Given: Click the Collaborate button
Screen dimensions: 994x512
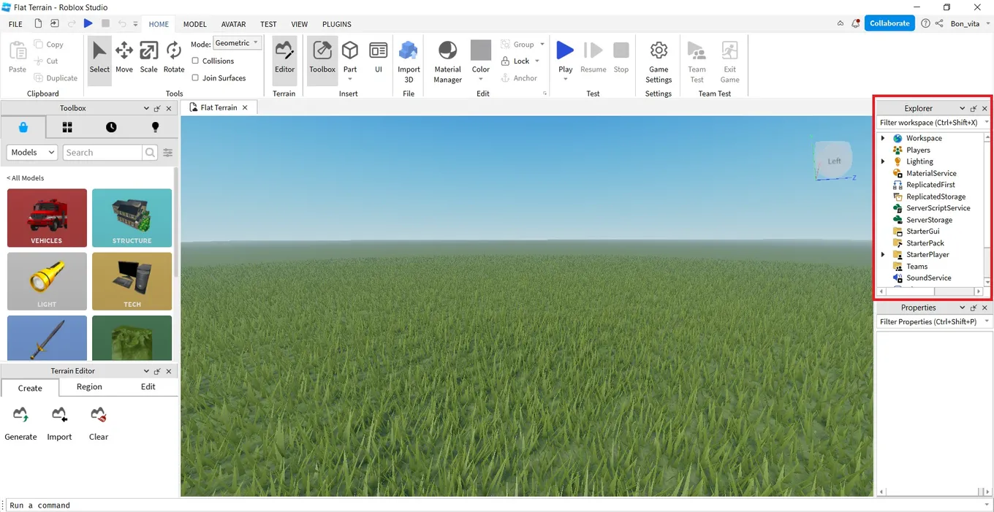Looking at the screenshot, I should point(889,23).
